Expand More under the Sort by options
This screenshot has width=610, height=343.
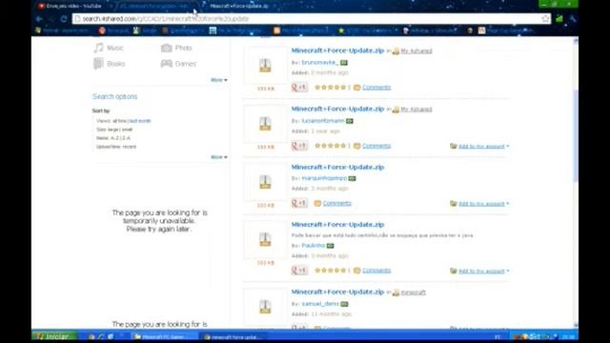[218, 156]
